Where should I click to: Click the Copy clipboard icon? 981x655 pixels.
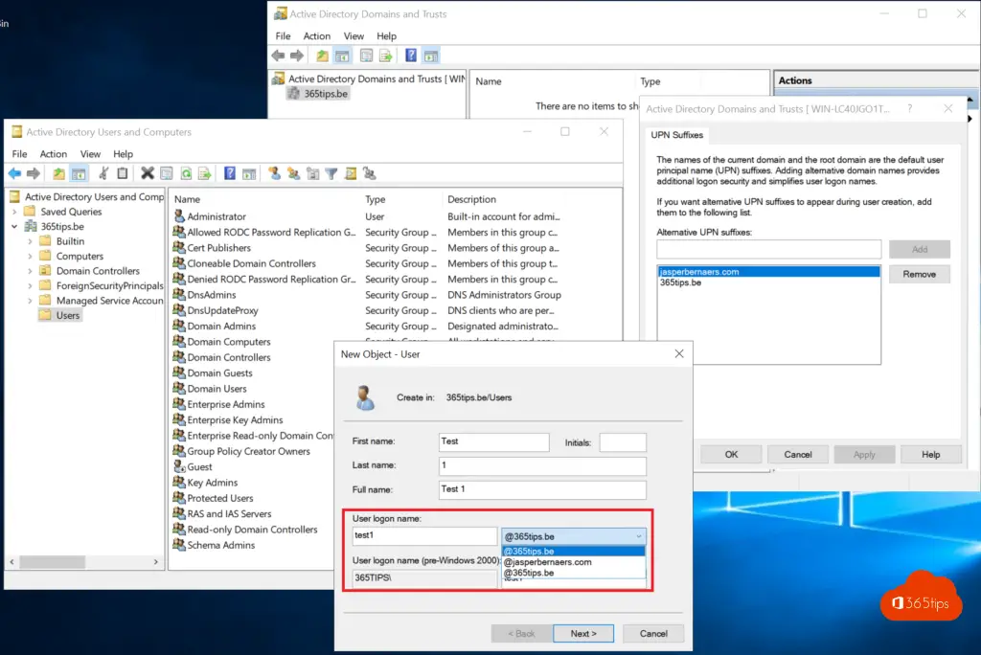coord(123,173)
